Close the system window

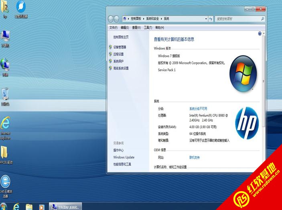click(261, 9)
